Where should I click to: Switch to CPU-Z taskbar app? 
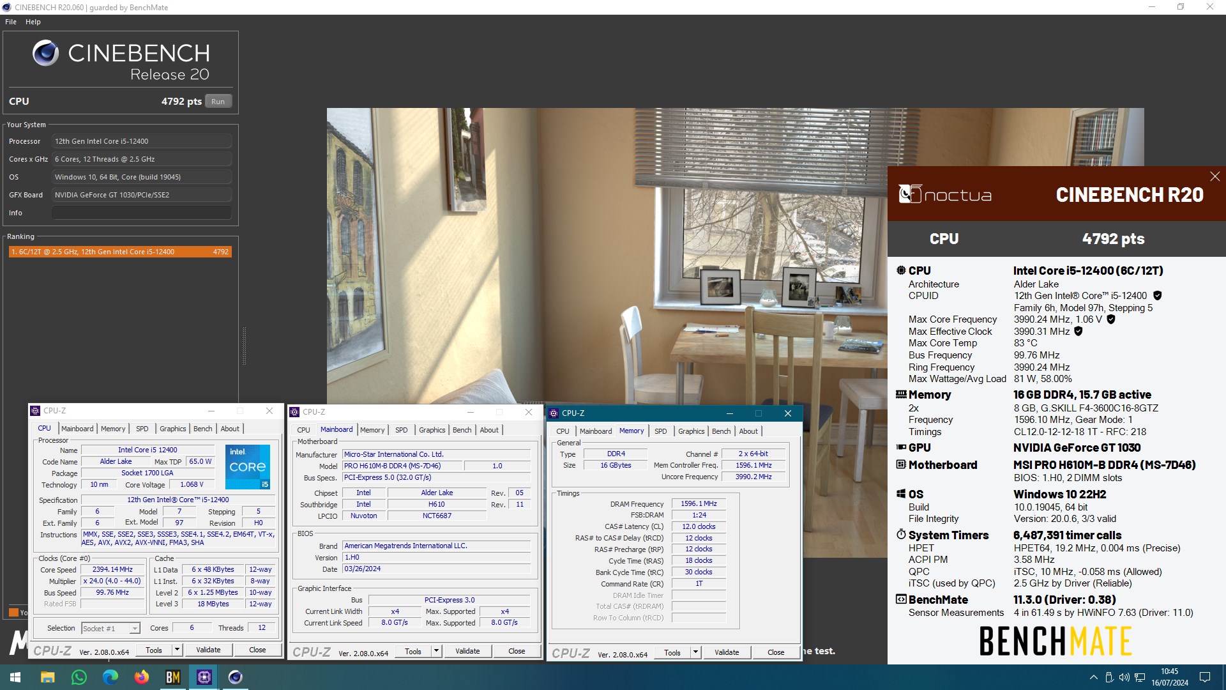(204, 677)
